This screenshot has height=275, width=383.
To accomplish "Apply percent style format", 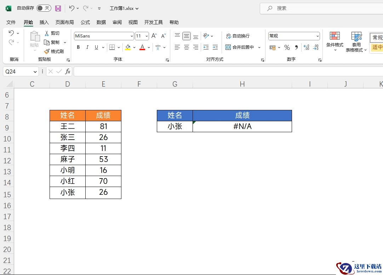I will (x=287, y=47).
